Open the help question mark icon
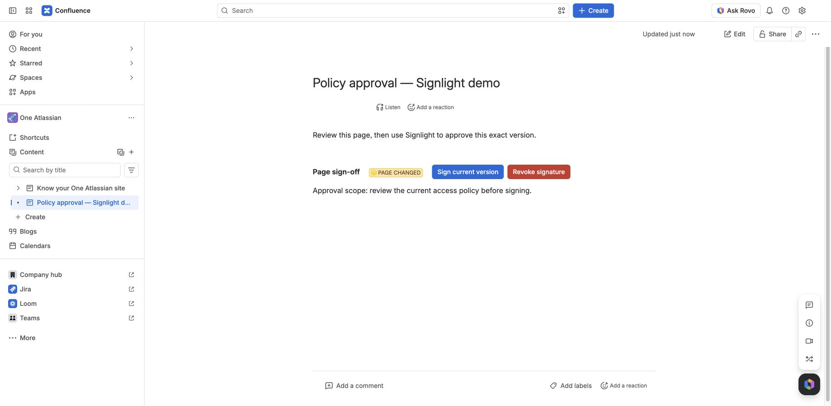This screenshot has width=831, height=406. click(x=786, y=10)
